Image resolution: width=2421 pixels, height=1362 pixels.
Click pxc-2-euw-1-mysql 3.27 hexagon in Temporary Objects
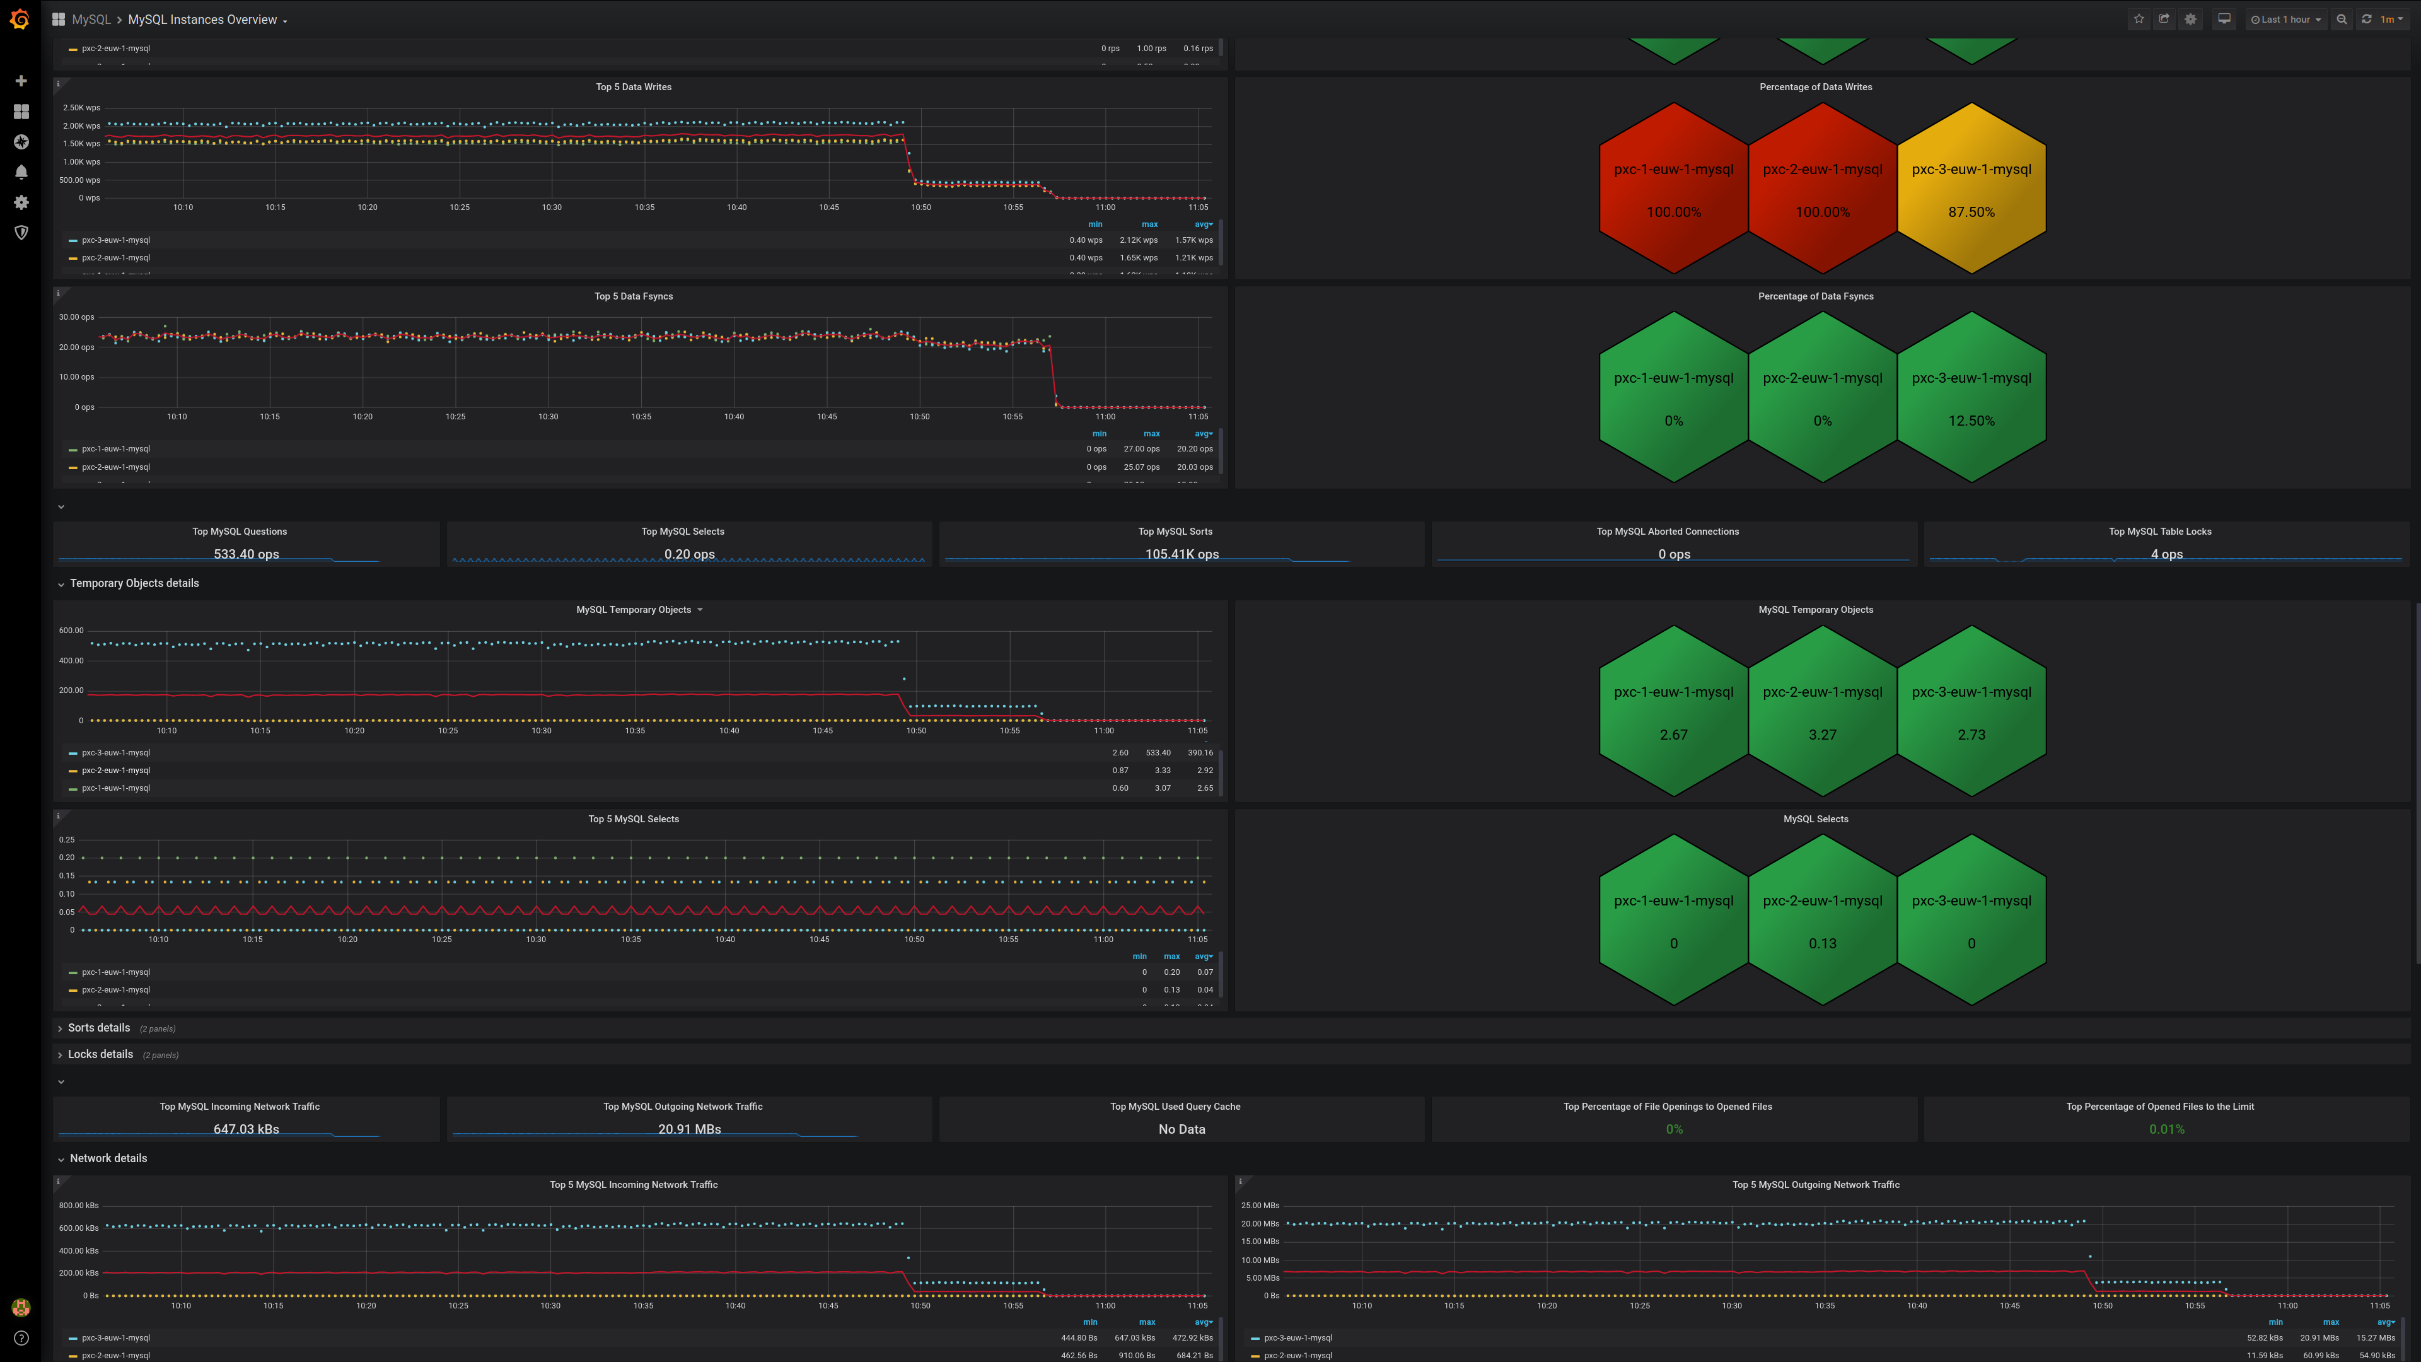point(1822,711)
